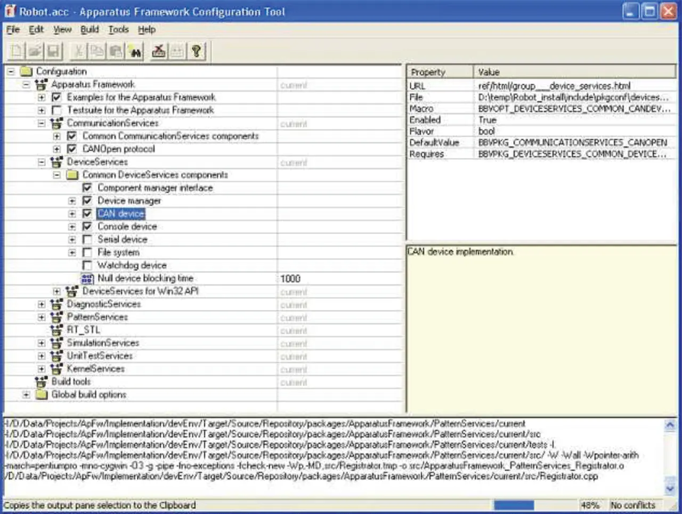Click the Open folder toolbar icon
The height and width of the screenshot is (514, 682).
pos(35,51)
